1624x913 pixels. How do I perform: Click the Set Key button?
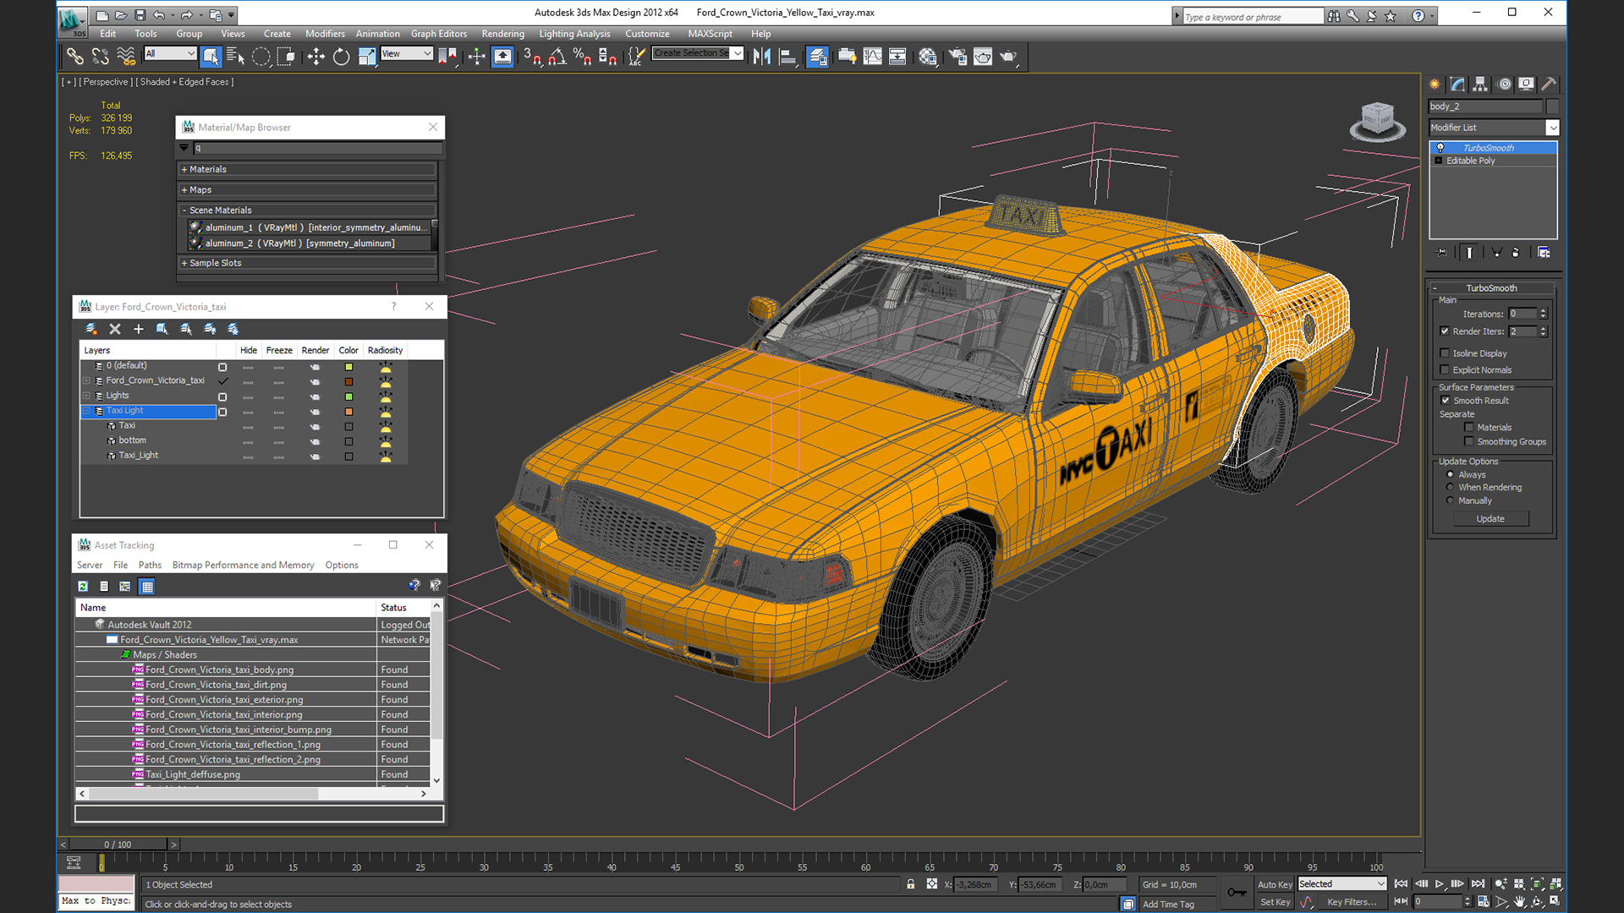[x=1275, y=902]
